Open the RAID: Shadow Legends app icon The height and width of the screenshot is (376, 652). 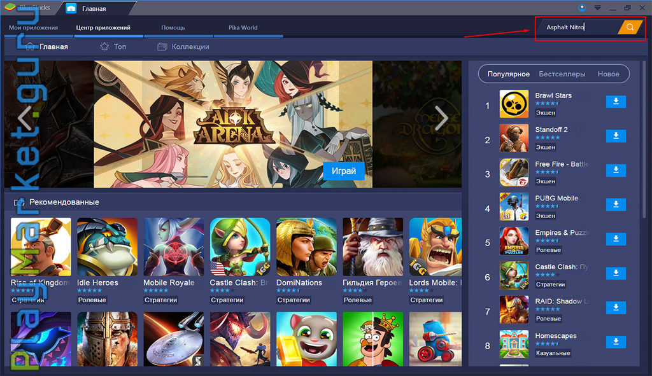pyautogui.click(x=514, y=310)
